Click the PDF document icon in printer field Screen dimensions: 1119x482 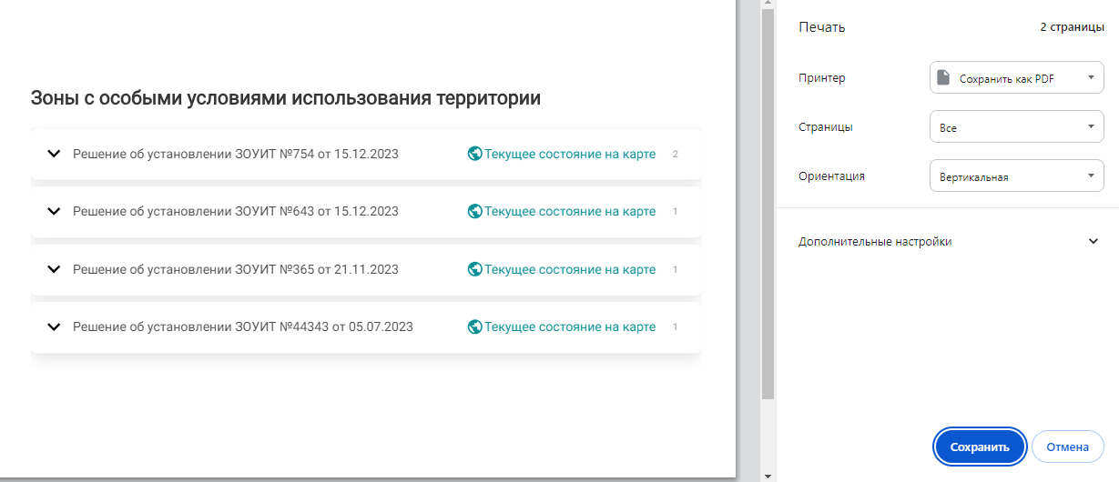click(x=944, y=78)
